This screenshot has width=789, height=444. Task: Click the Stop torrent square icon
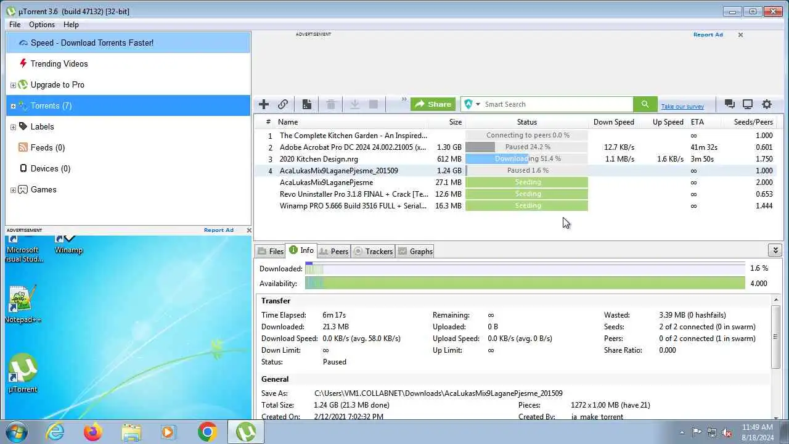[373, 104]
